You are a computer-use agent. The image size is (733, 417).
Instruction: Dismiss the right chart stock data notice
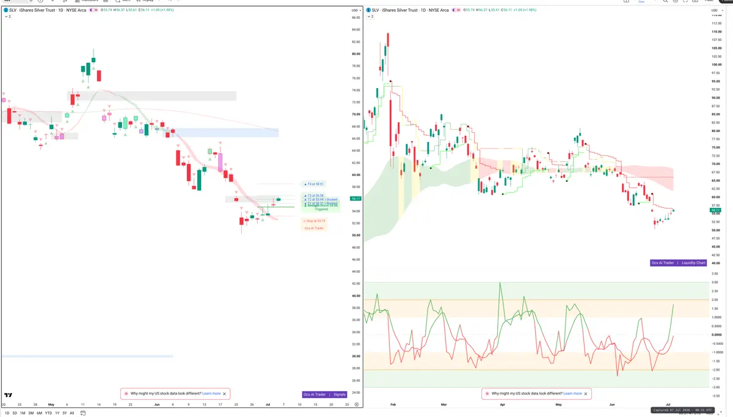(586, 394)
